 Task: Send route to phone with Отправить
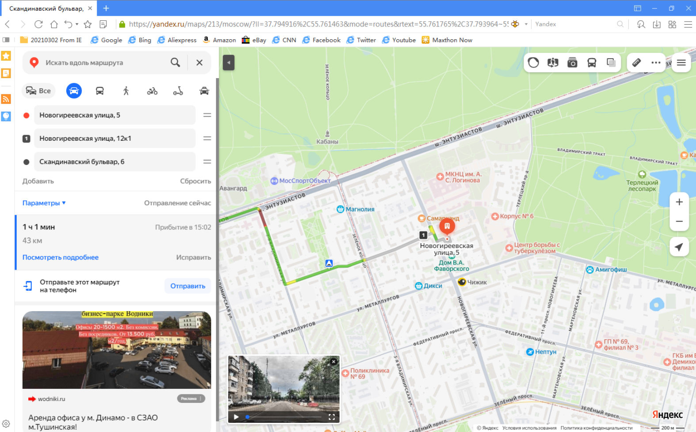tap(188, 286)
